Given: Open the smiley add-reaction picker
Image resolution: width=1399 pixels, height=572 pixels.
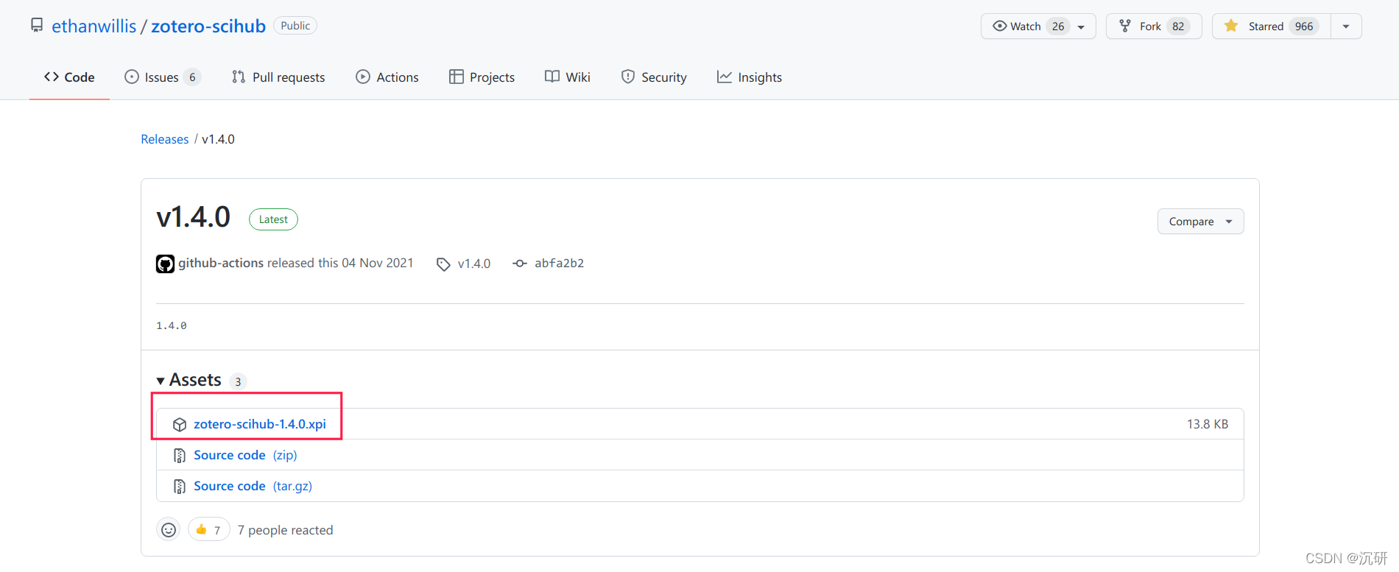Looking at the screenshot, I should 169,530.
